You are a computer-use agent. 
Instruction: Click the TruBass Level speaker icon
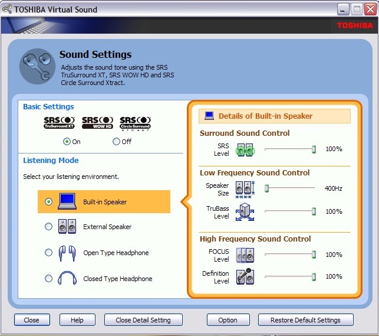[245, 212]
